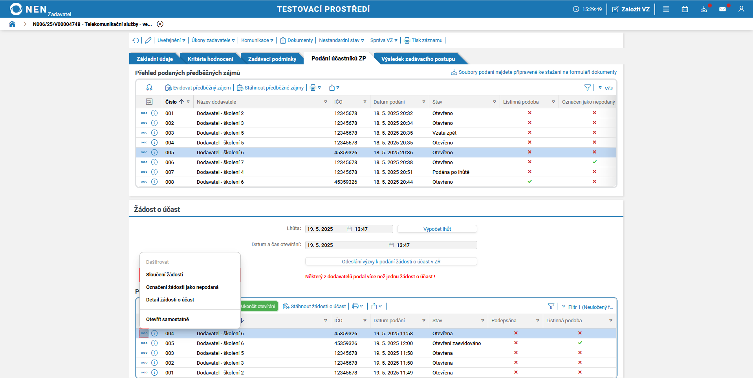Select Podání účastníků ZP tab
The image size is (753, 378).
[x=339, y=58]
